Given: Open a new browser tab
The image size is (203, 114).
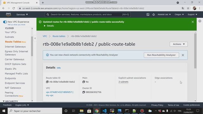Looking at the screenshot, I should point(43,3).
